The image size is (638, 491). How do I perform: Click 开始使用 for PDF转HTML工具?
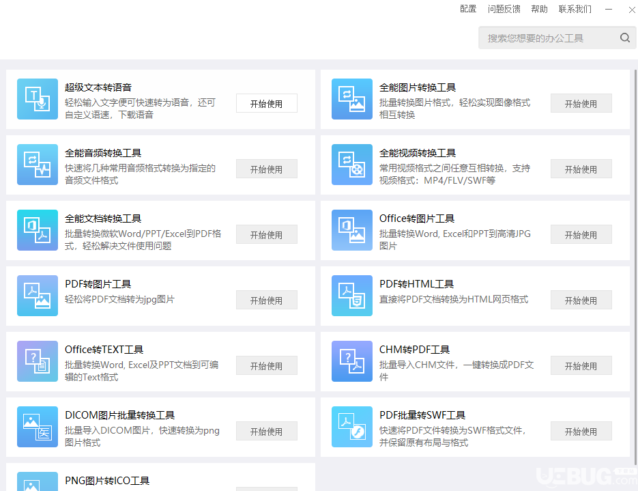pyautogui.click(x=581, y=300)
